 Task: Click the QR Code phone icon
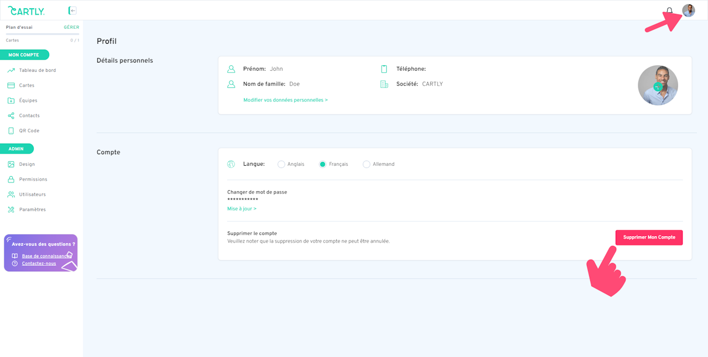[x=11, y=130]
